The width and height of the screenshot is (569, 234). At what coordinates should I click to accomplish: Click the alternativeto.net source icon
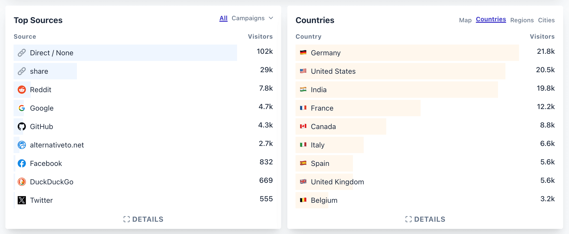pos(22,145)
